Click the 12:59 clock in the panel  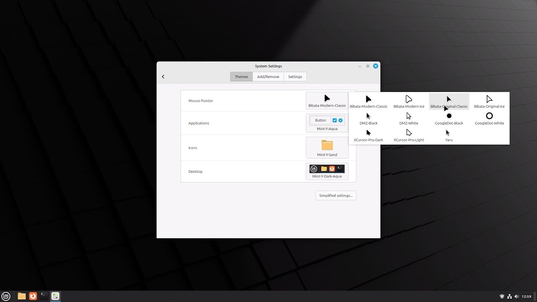pyautogui.click(x=527, y=297)
